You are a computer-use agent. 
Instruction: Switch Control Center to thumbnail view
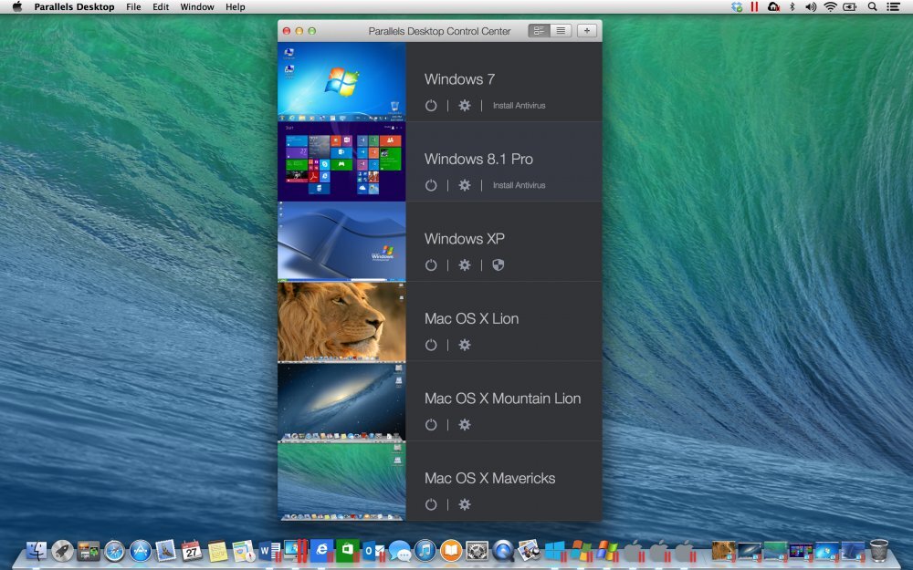540,30
